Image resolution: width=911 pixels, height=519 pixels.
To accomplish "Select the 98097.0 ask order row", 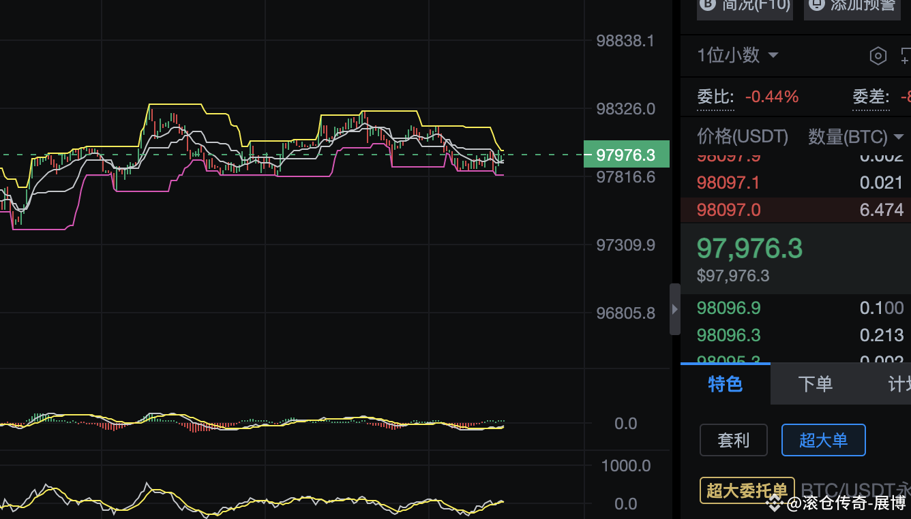I will (796, 210).
